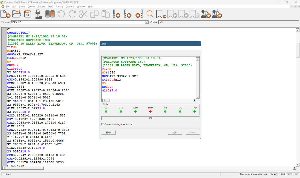Enable 'Close this dialog when finished'
300x178 pixels.
click(103, 124)
